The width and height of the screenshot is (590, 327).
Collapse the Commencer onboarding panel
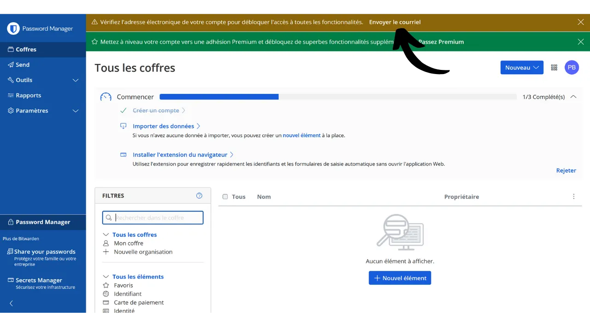[573, 97]
